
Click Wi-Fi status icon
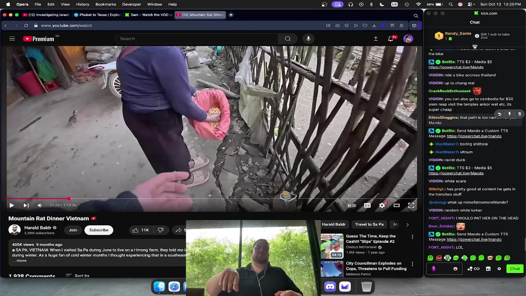click(418, 4)
